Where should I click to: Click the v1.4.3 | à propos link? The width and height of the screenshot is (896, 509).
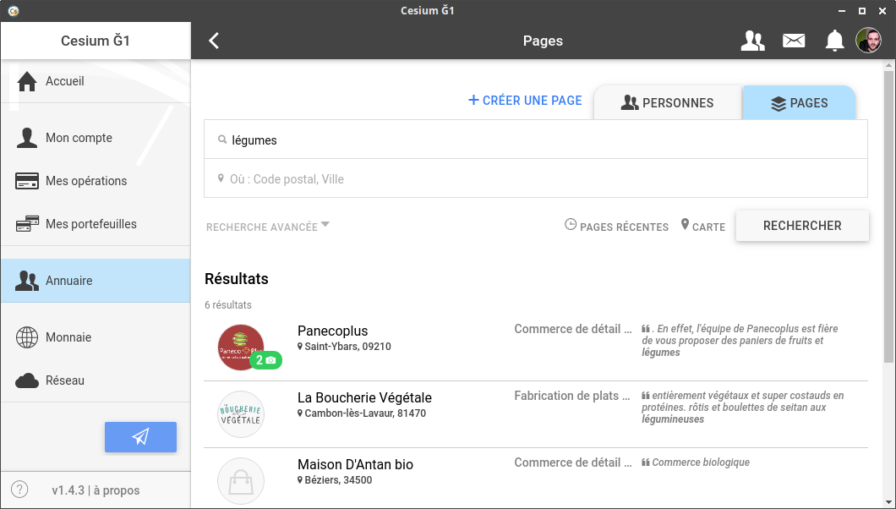96,490
